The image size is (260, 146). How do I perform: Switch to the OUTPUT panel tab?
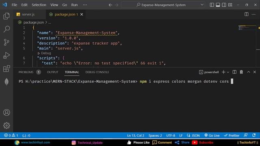tap(52, 72)
